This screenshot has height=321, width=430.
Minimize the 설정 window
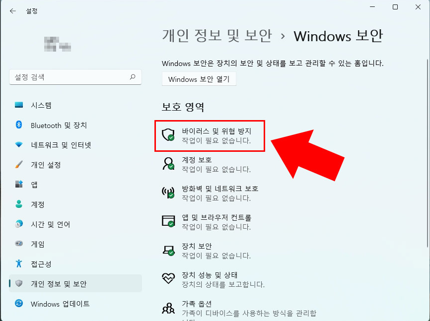372,7
